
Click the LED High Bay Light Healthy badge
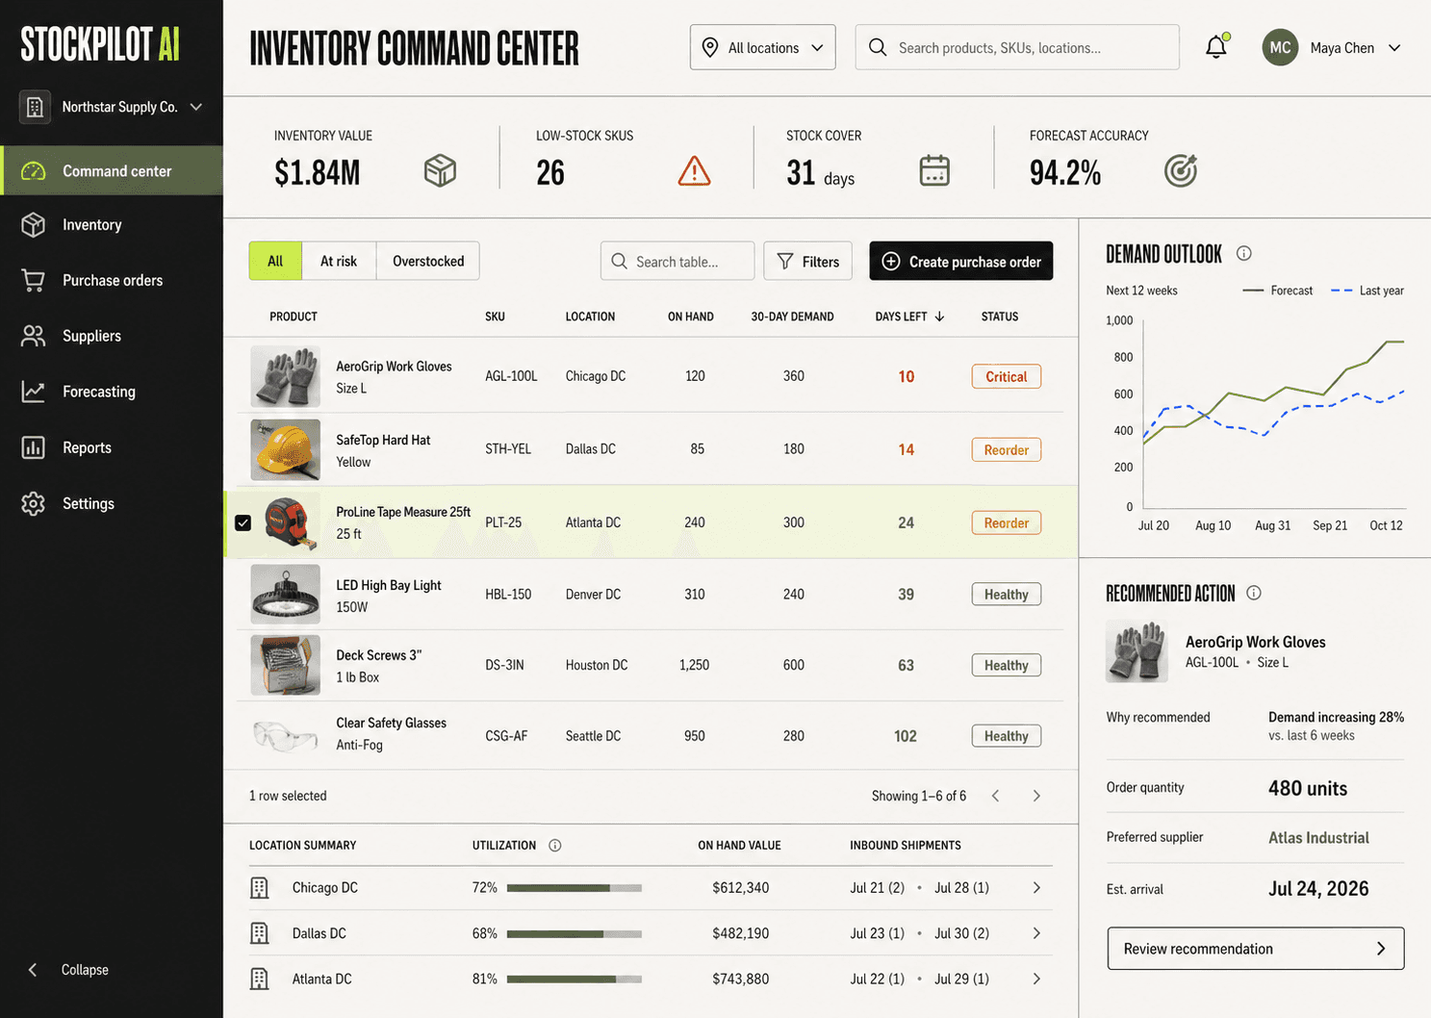tap(1007, 595)
